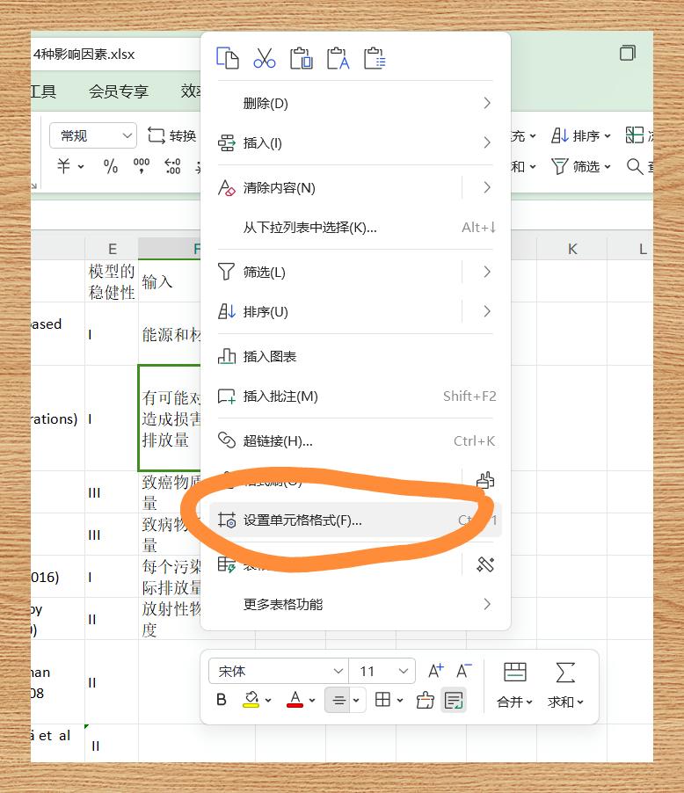Screen dimensions: 684x793
Task: Open 设置单元格格式(F)... dialog entry
Action: point(354,520)
